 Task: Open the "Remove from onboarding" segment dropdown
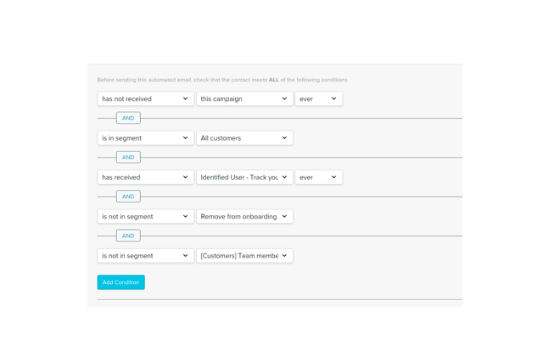(244, 216)
